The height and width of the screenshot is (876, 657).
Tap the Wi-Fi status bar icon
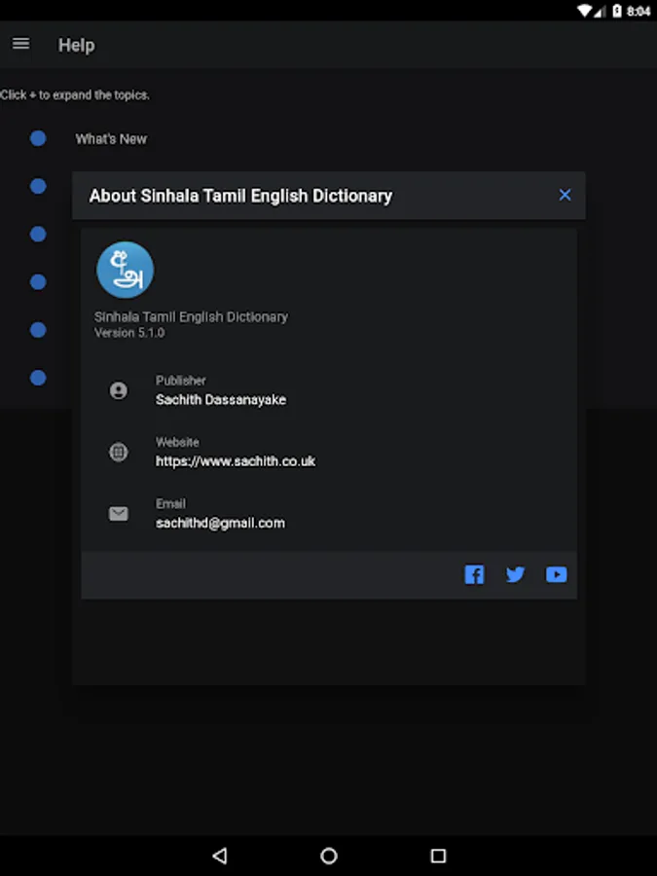584,11
